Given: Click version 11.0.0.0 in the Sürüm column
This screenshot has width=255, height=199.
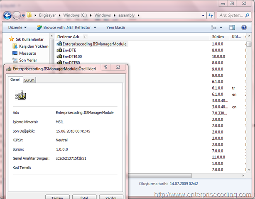Looking at the screenshot, I should [x=218, y=157].
